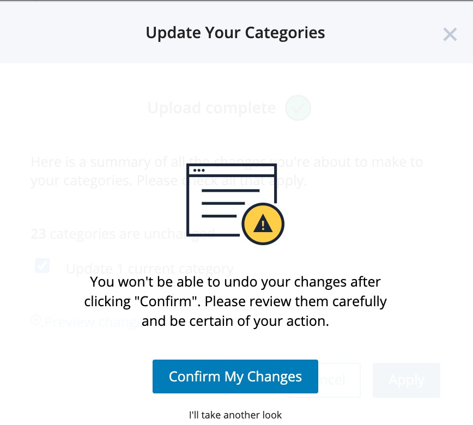Choose "I'll take another look" link

[x=235, y=415]
